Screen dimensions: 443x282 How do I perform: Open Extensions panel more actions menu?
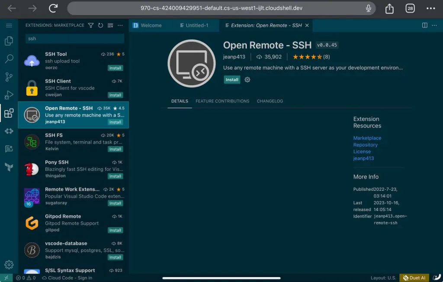(120, 26)
